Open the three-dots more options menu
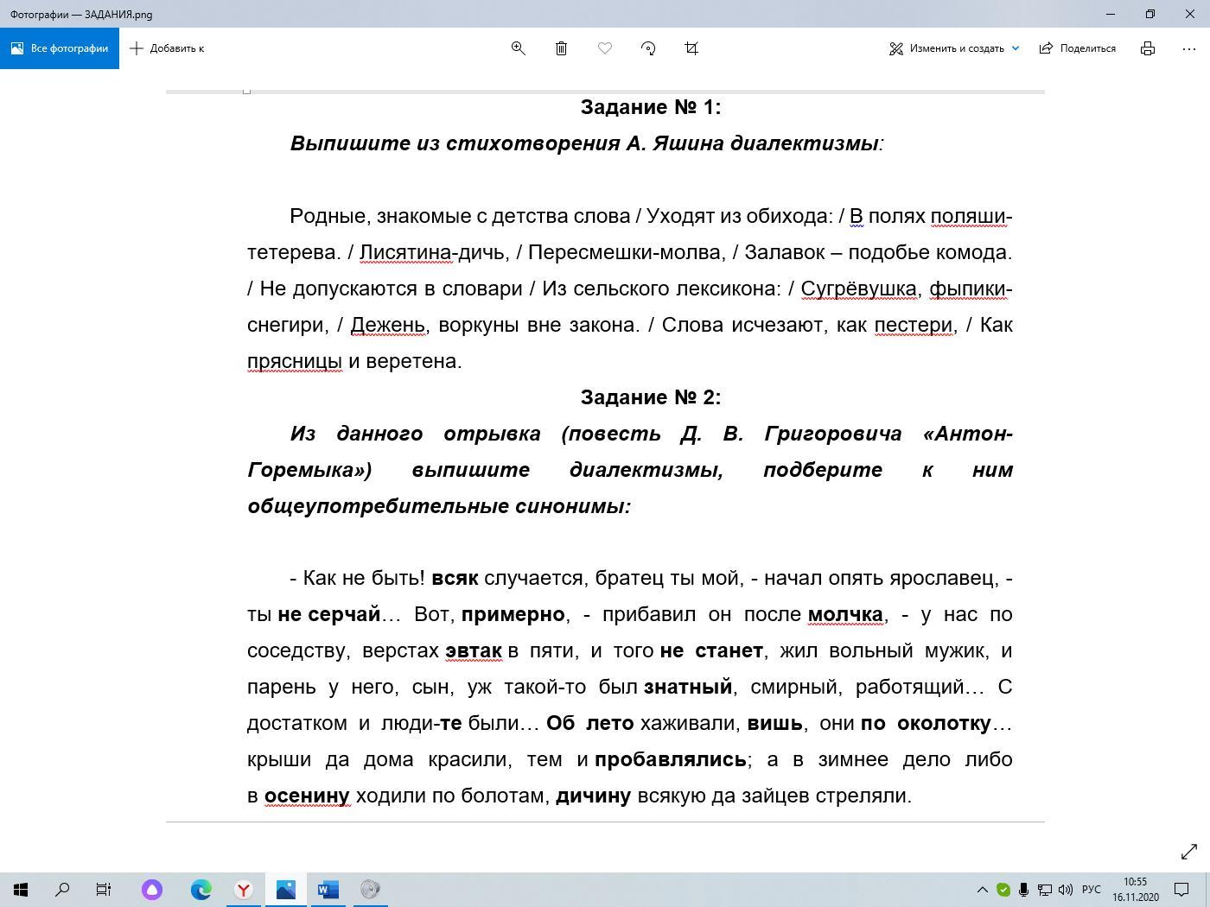 pos(1189,48)
